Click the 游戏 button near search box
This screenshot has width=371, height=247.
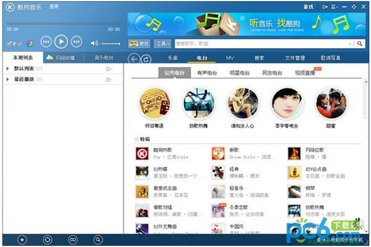[139, 44]
